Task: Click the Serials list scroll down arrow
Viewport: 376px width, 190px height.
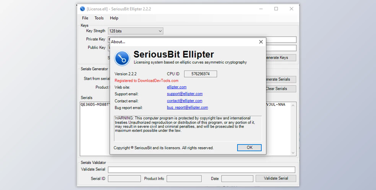Action: point(293,152)
